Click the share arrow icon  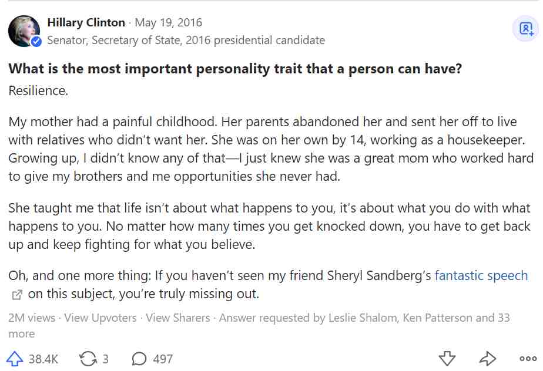(488, 359)
